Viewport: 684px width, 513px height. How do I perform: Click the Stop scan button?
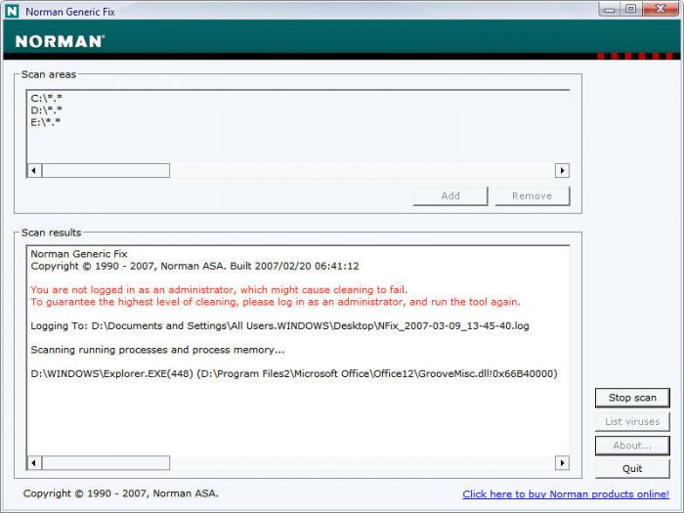[632, 398]
